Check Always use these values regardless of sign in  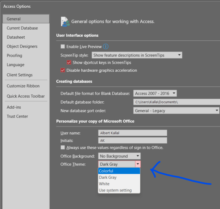[63, 147]
